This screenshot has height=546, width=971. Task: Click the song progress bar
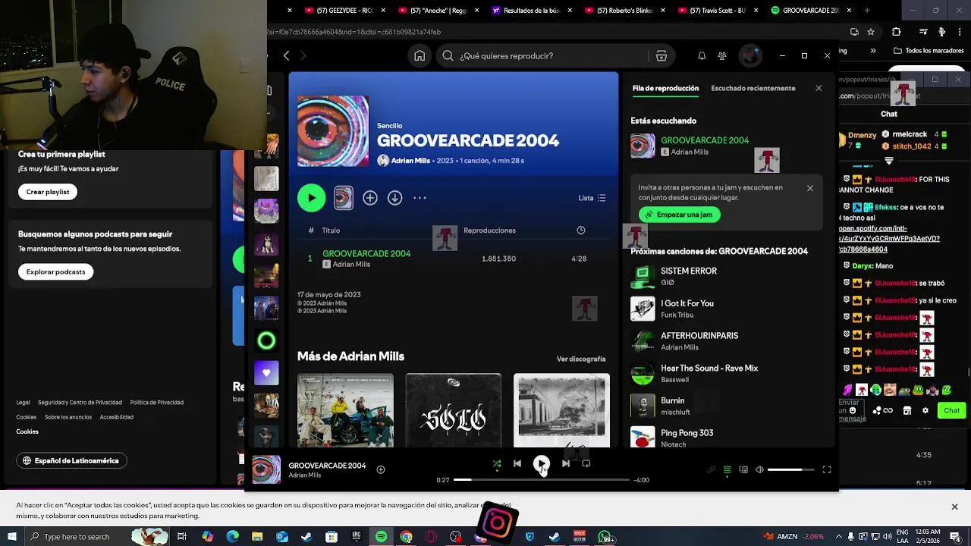tap(542, 480)
